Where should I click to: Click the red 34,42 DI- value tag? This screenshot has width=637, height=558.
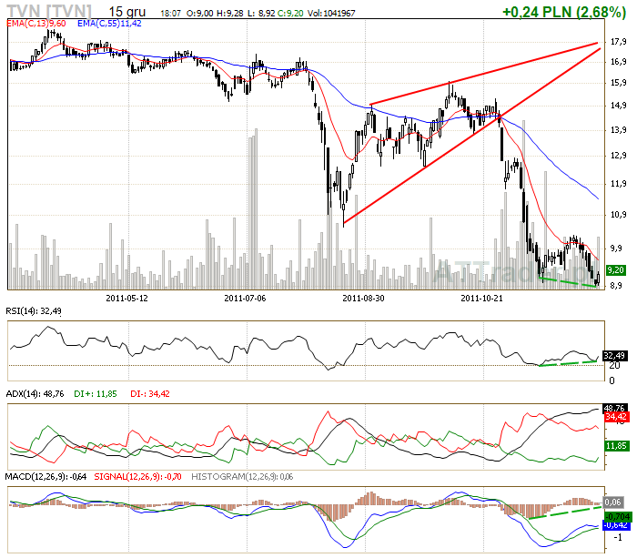[x=616, y=417]
